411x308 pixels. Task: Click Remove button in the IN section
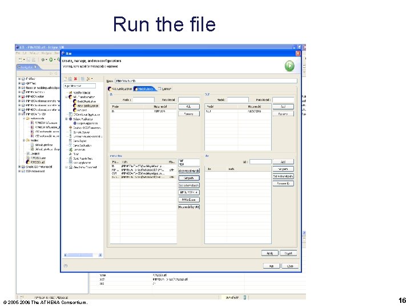(x=189, y=114)
